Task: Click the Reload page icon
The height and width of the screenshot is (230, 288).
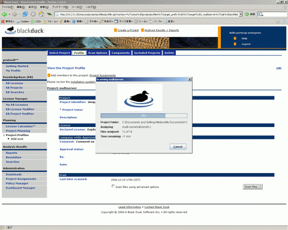Action: click(x=25, y=14)
